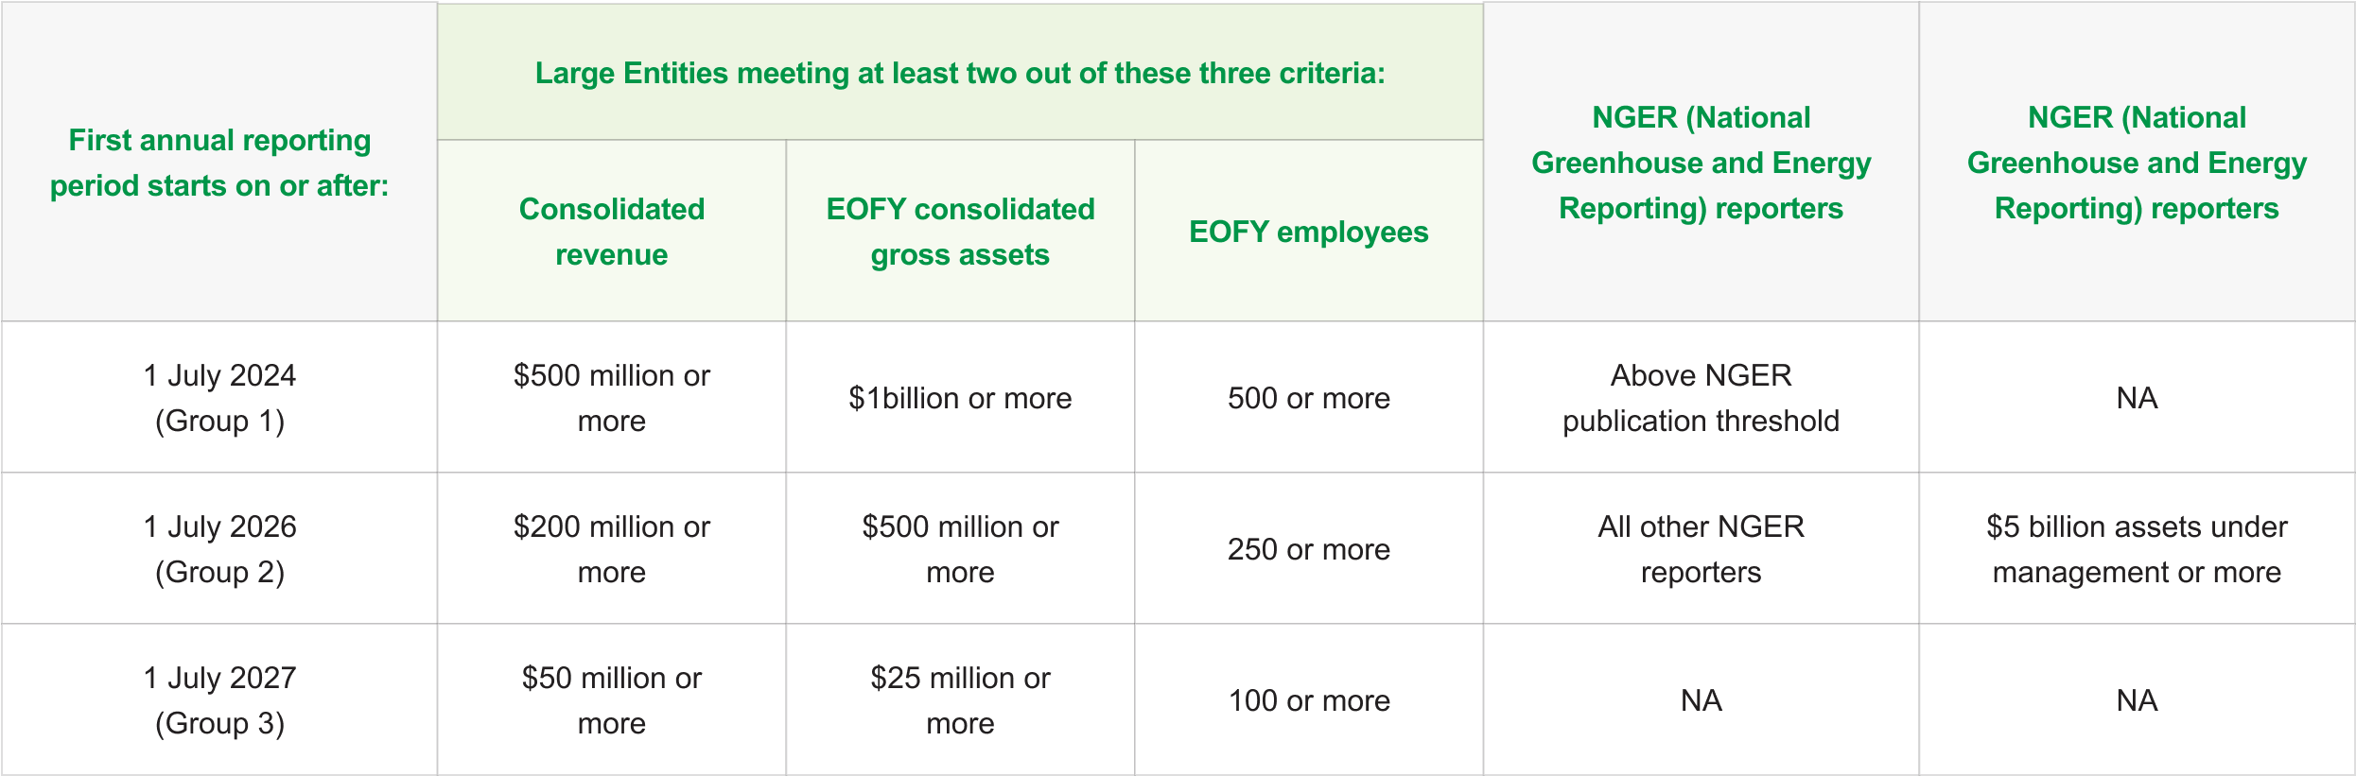Click the "500 or more" employees cell
Image resolution: width=2356 pixels, height=776 pixels.
click(x=1308, y=398)
